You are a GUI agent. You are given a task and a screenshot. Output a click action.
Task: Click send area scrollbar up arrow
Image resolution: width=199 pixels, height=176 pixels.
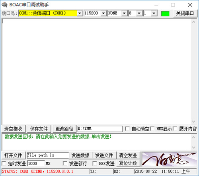coord(194,137)
